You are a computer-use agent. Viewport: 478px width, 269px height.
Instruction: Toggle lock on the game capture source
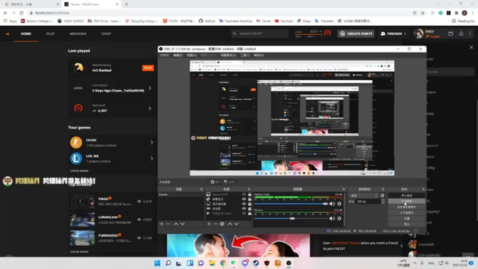click(x=250, y=209)
